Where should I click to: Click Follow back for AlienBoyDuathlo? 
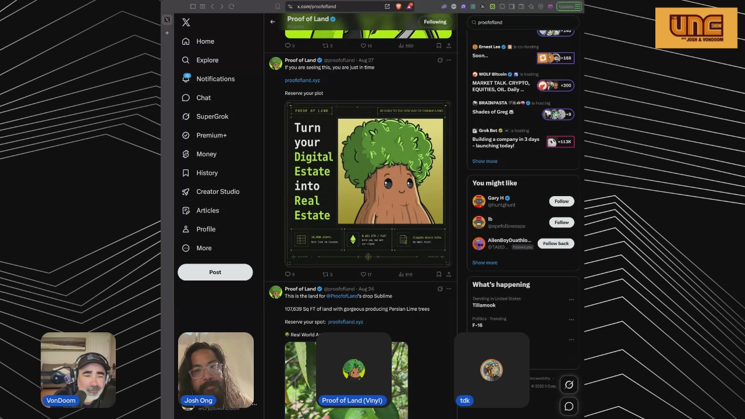click(556, 243)
